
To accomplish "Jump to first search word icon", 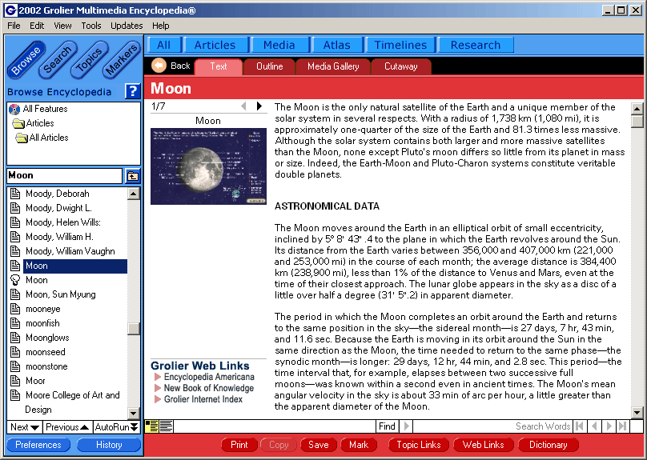I will click(579, 426).
